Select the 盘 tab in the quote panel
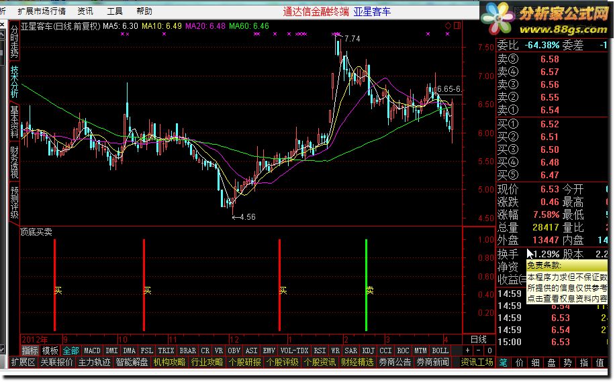This screenshot has height=382, width=615. click(551, 363)
